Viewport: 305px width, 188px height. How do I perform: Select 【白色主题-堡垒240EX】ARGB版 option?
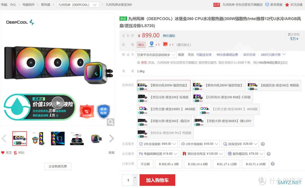pyautogui.click(x=167, y=109)
